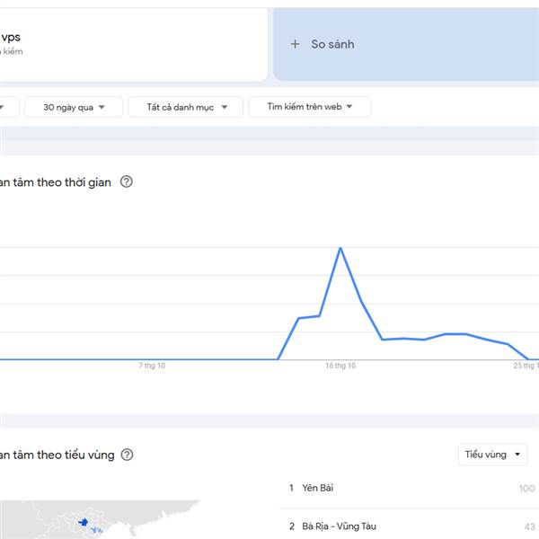Open the "30 ngày qua" time range dropdown

click(x=75, y=108)
